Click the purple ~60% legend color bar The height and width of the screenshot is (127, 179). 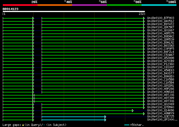click(x=89, y=5)
